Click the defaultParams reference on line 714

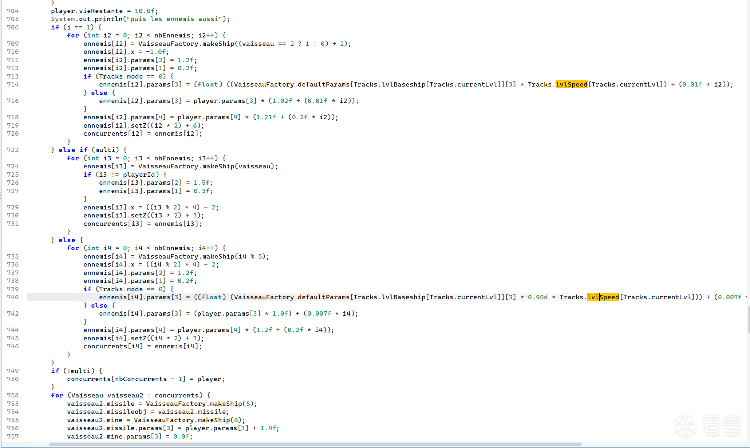click(324, 84)
